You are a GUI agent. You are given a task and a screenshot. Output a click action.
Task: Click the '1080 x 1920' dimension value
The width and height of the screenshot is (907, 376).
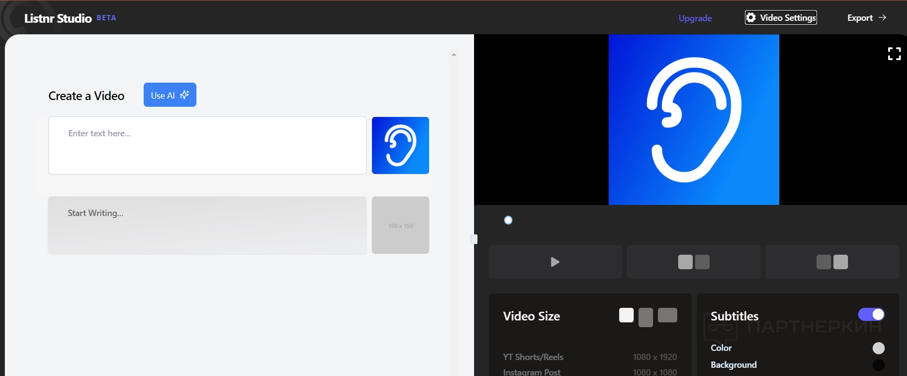[x=655, y=357]
